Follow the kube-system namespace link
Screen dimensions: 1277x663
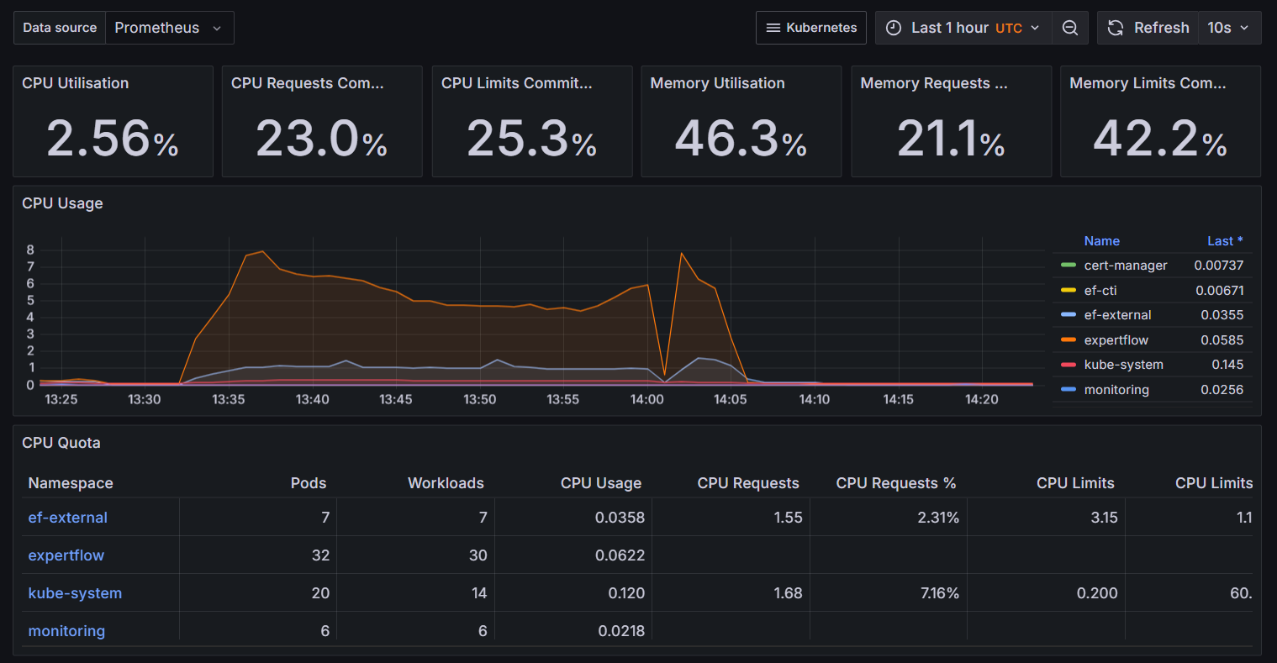pyautogui.click(x=75, y=593)
